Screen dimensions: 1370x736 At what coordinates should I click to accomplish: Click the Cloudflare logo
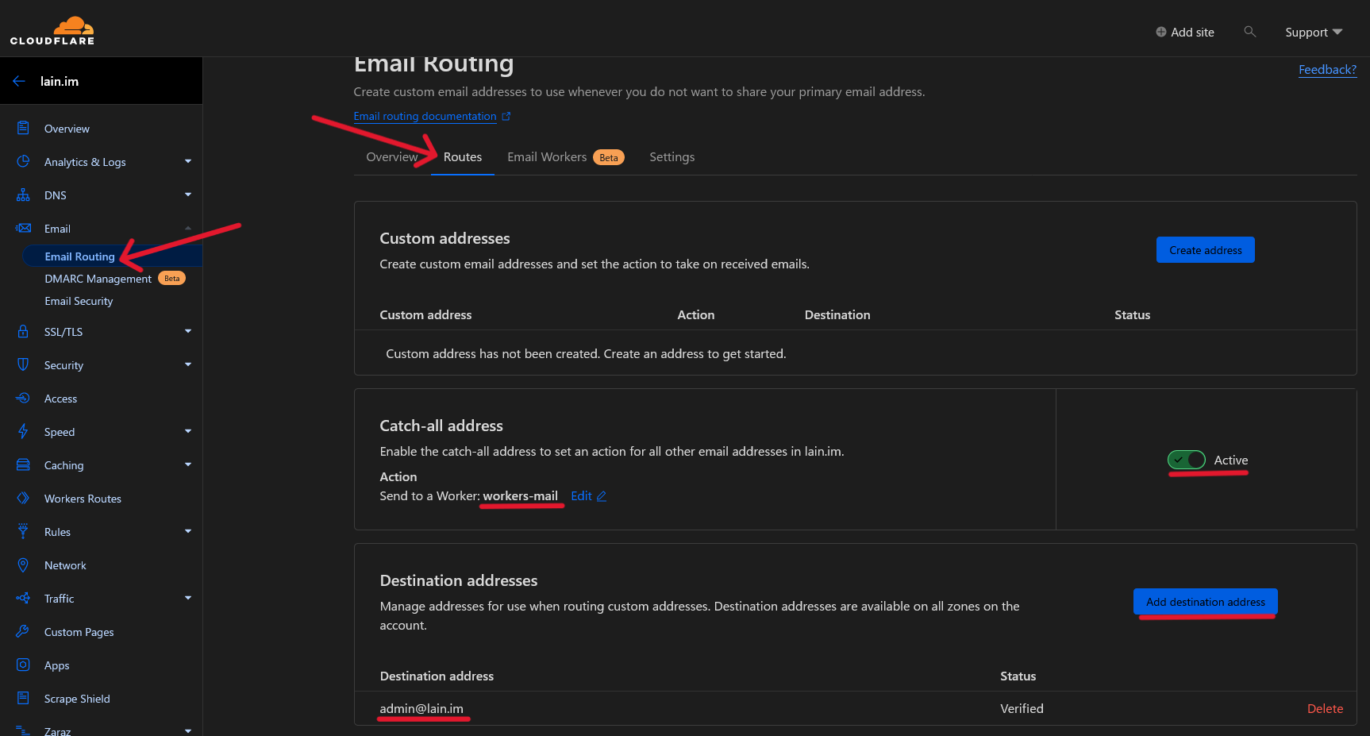[x=52, y=31]
